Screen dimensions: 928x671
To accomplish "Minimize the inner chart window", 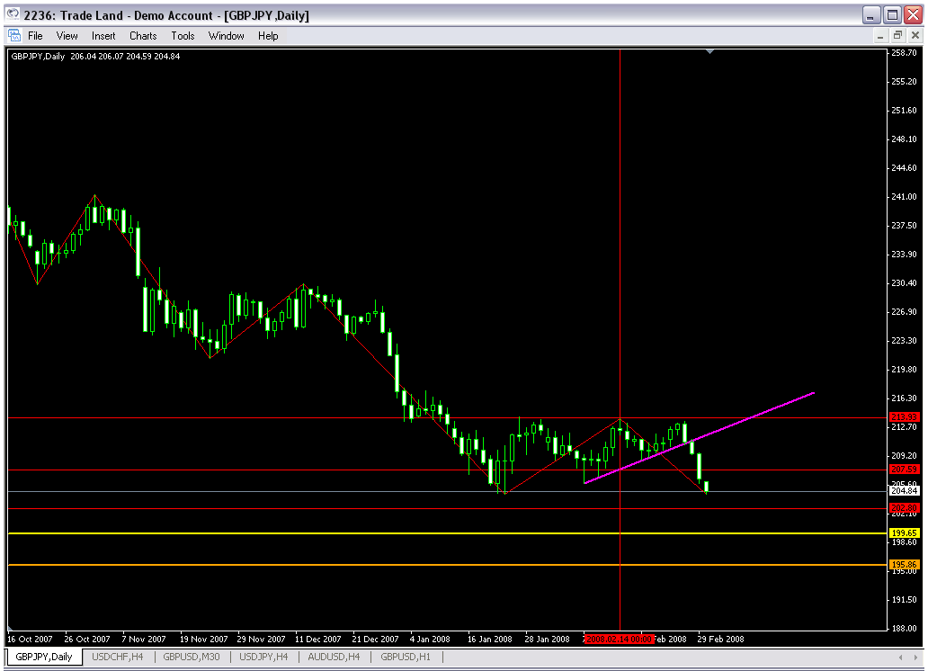I will pyautogui.click(x=880, y=36).
